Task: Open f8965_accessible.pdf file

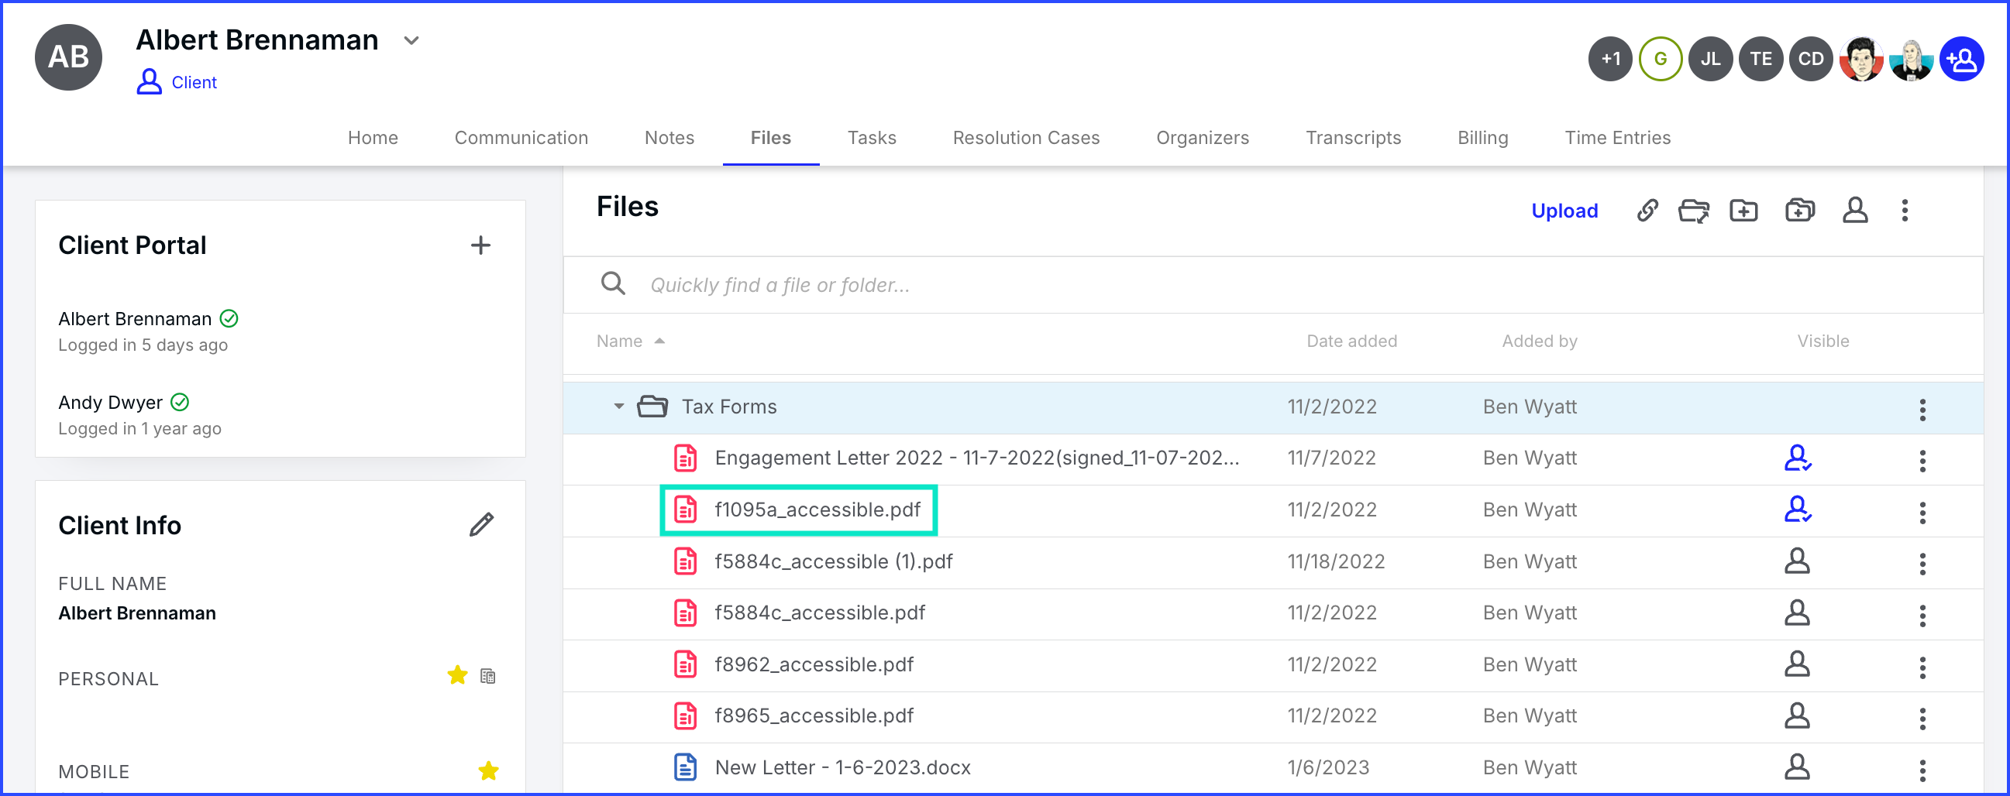Action: [814, 715]
